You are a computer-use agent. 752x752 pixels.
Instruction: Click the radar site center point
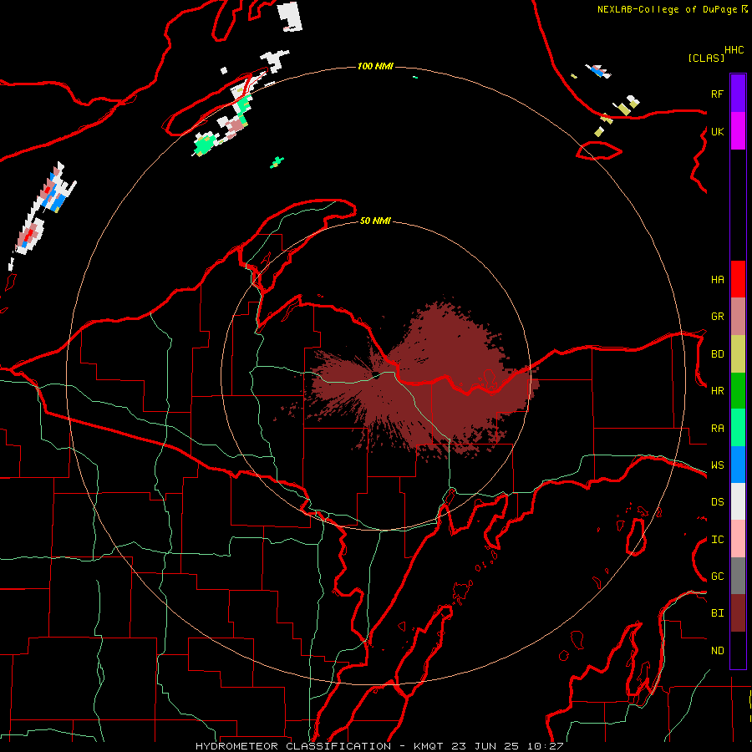click(x=375, y=375)
